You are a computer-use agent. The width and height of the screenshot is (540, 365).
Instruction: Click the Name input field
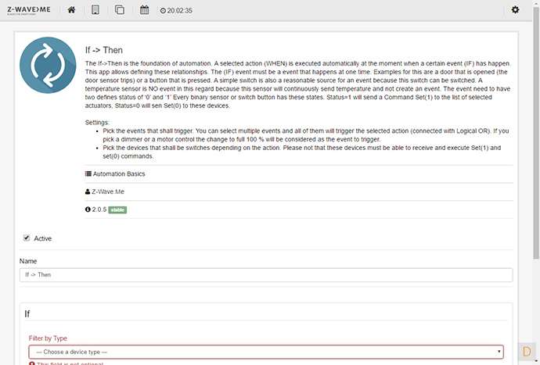click(x=266, y=275)
